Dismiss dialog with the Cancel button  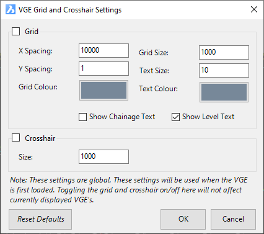tap(233, 219)
